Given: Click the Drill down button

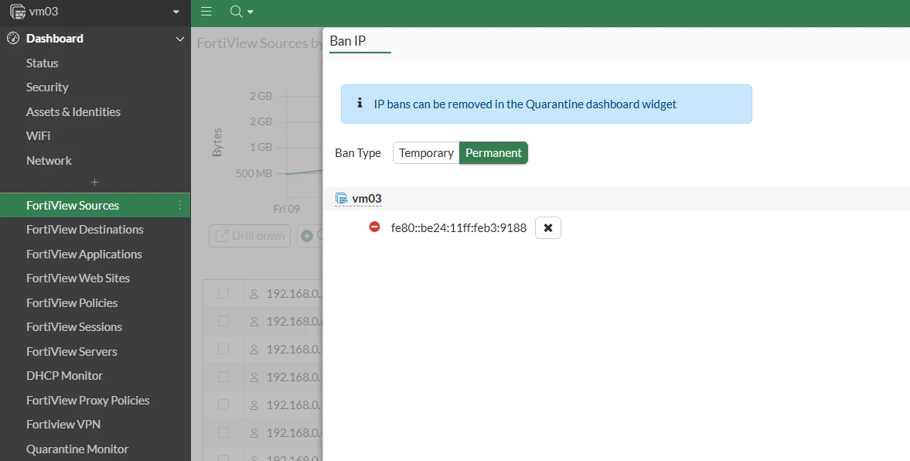Looking at the screenshot, I should click(250, 236).
